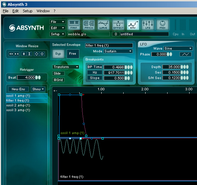Click the green oscil 1 amp (1) graph label
This screenshot has width=197, height=185.
coord(72,133)
